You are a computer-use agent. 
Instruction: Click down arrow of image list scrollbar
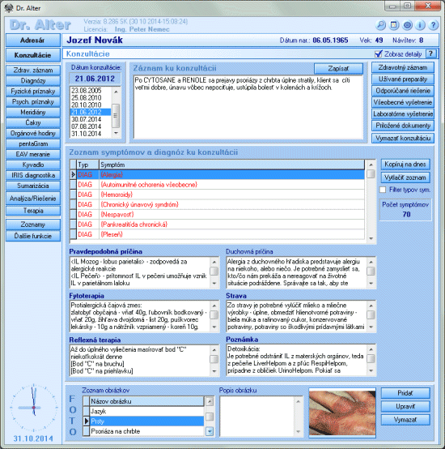click(210, 431)
